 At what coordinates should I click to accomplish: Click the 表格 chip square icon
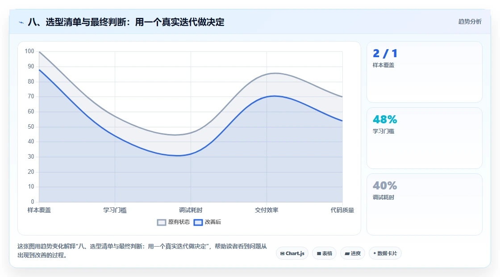[319, 254]
